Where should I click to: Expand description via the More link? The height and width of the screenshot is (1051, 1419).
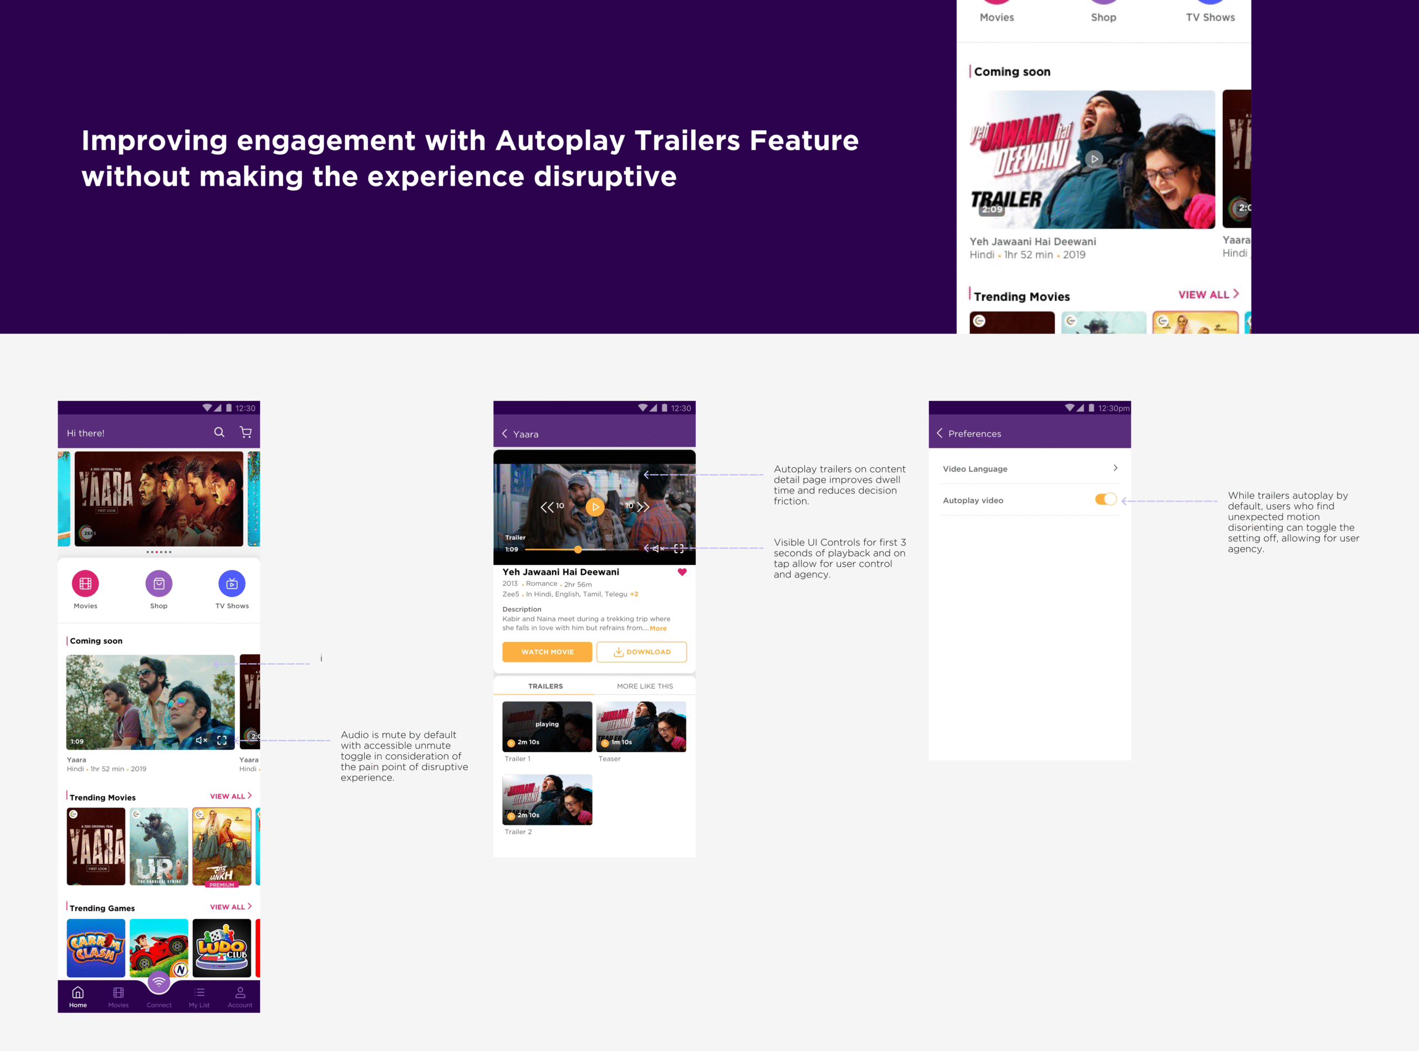[657, 629]
